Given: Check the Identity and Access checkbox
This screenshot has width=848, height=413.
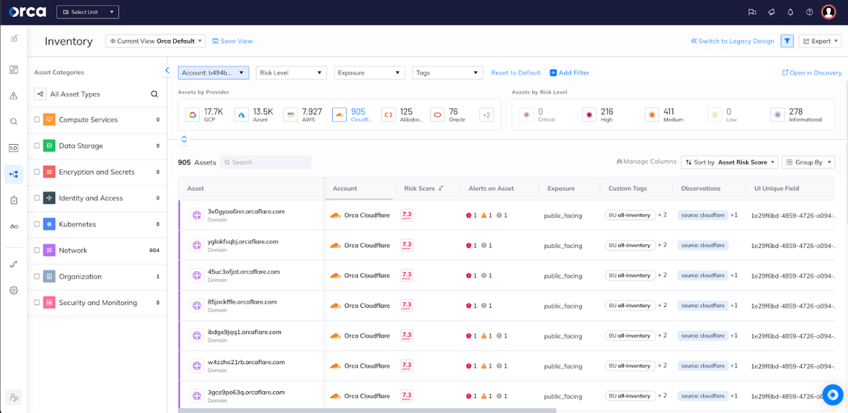Looking at the screenshot, I should (x=37, y=198).
